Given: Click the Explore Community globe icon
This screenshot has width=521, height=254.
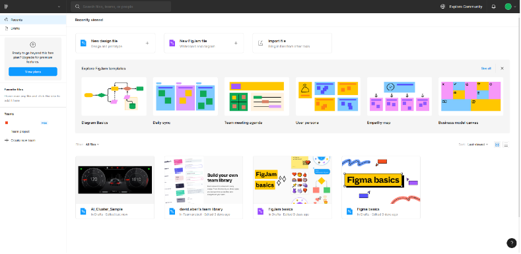Looking at the screenshot, I should coord(442,7).
